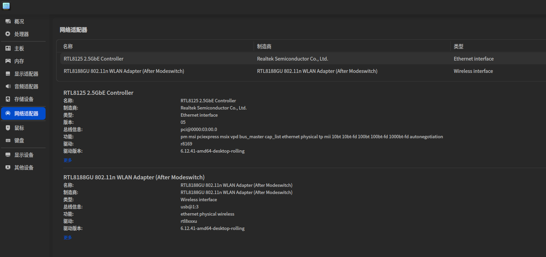Select the 音频适配器 audio adapter icon
The height and width of the screenshot is (257, 546).
click(8, 86)
